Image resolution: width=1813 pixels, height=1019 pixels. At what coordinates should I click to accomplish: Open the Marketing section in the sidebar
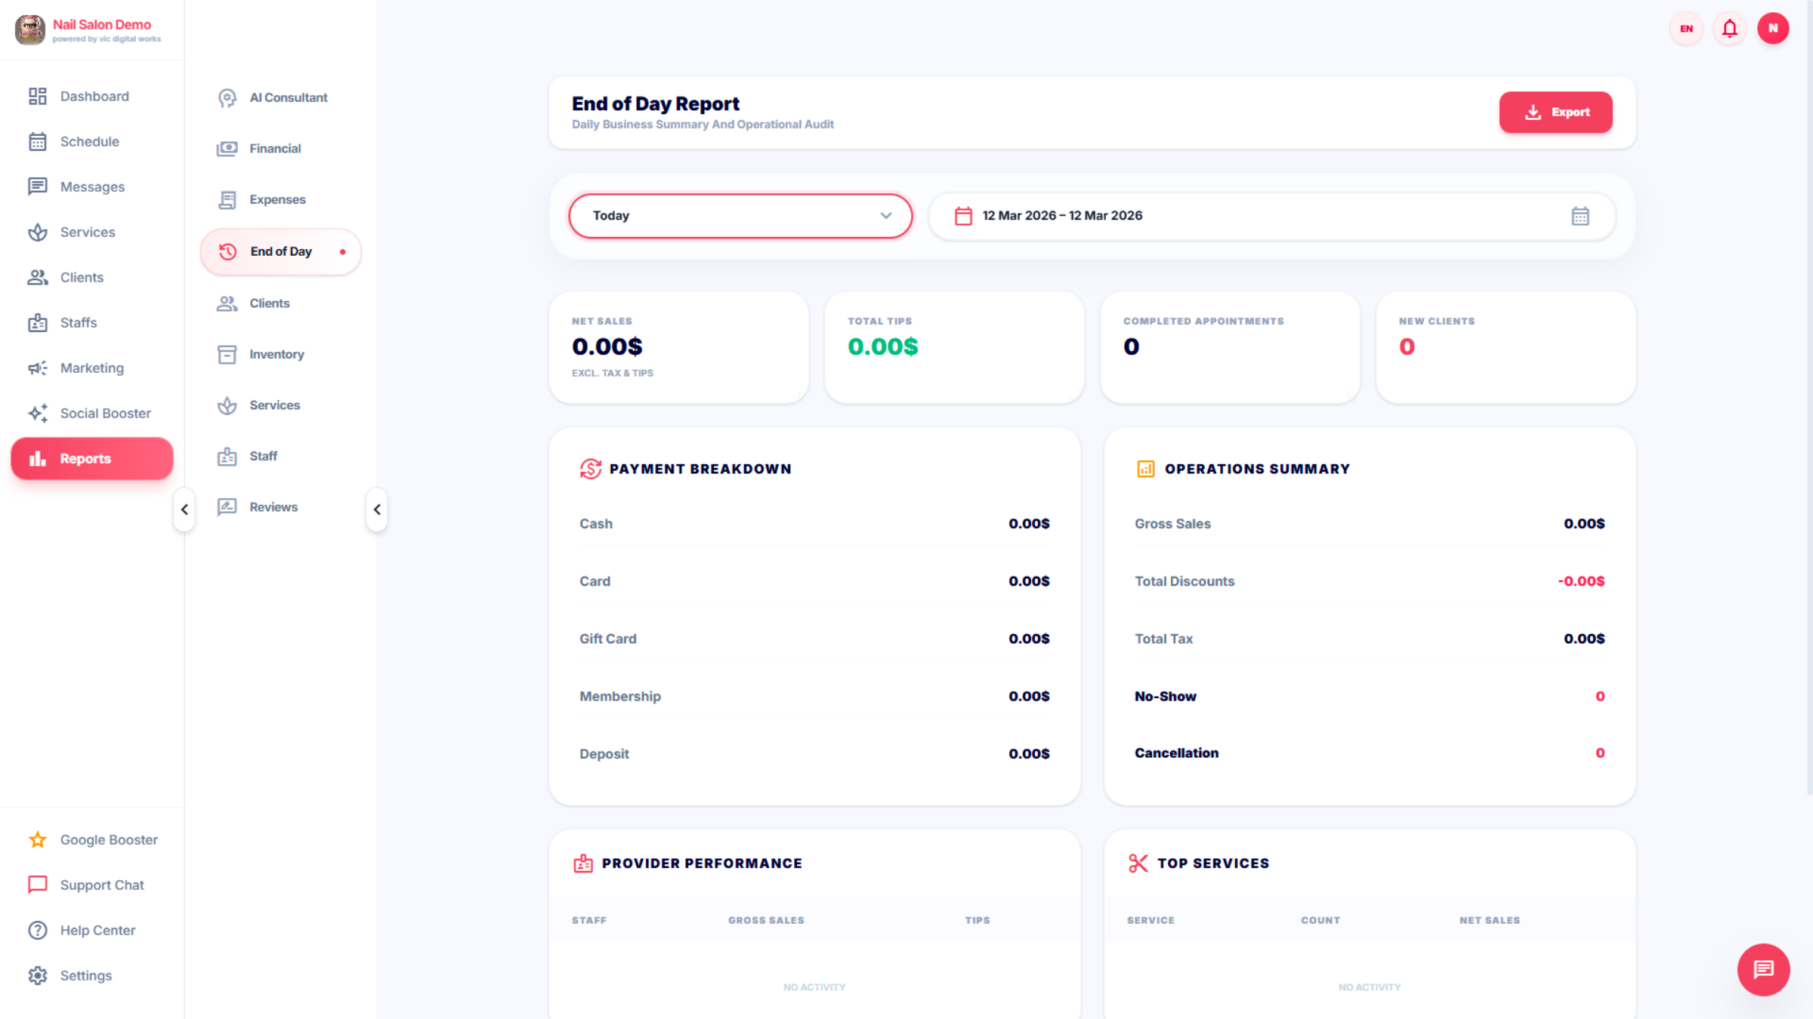[x=91, y=368]
